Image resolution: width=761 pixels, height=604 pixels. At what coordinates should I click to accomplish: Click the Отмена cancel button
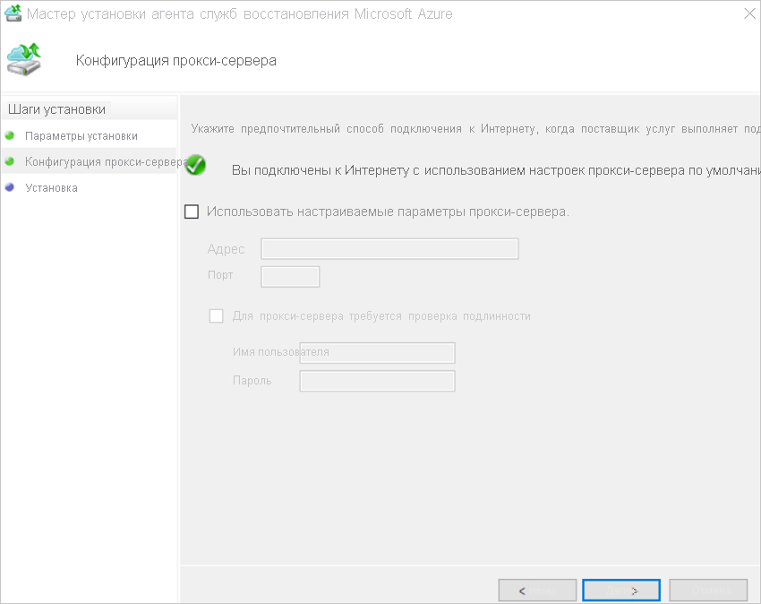(x=708, y=591)
